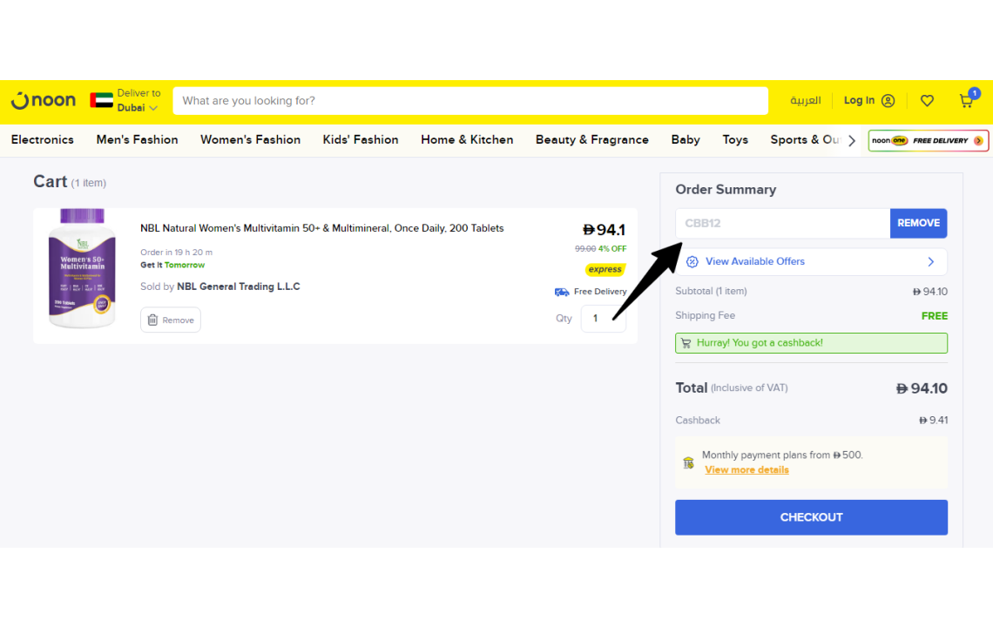Click the cashback cart icon
The height and width of the screenshot is (627, 993).
686,342
